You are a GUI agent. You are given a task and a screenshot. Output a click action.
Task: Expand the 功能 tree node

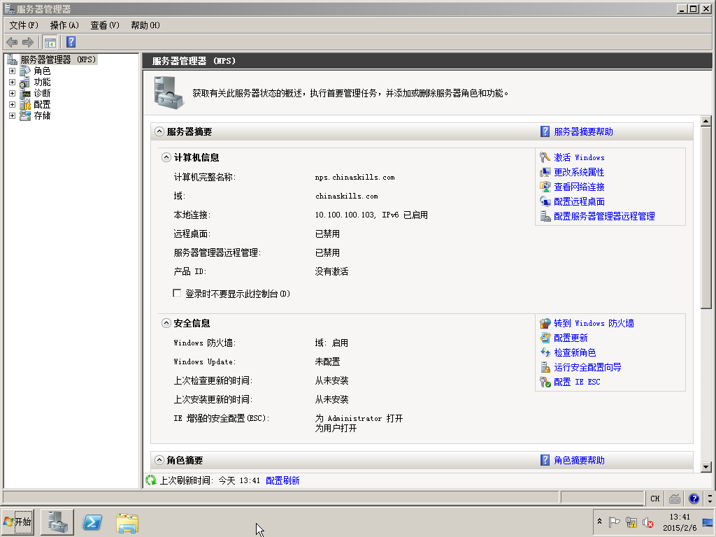coord(13,83)
